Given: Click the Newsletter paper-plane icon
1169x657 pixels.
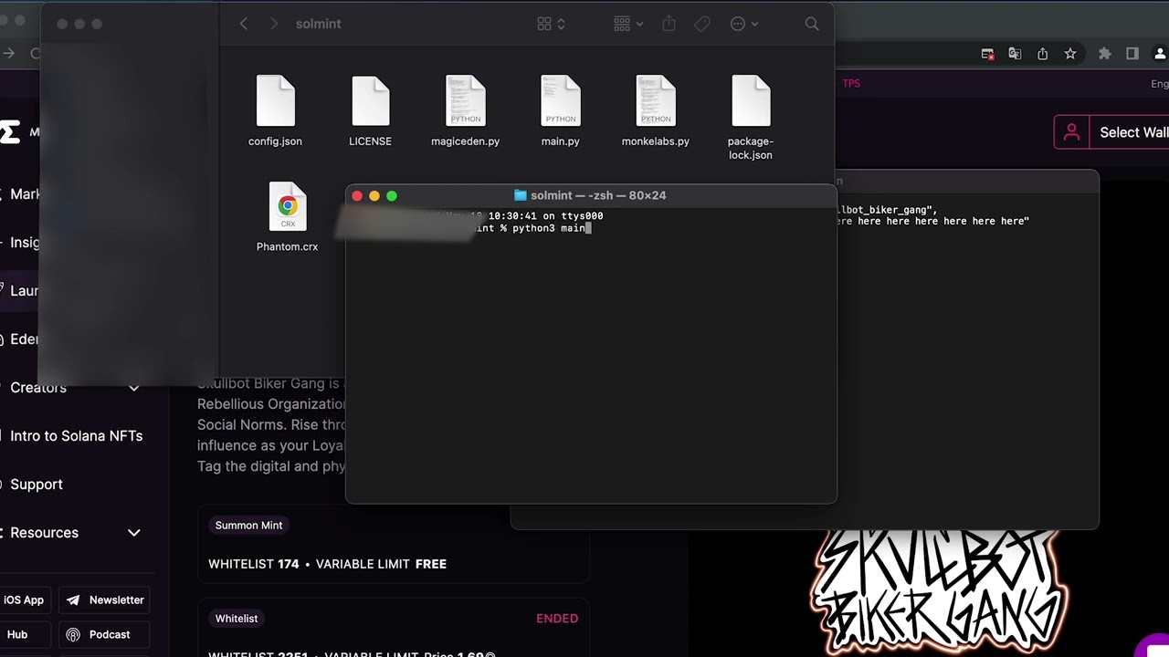Looking at the screenshot, I should tap(73, 600).
